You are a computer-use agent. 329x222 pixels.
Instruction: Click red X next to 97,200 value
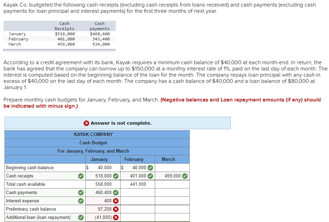(116, 209)
